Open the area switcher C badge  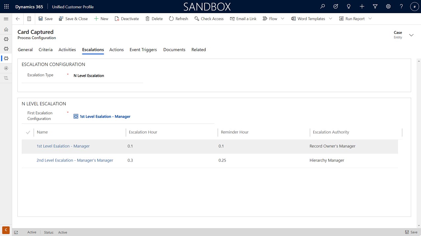tap(6, 230)
